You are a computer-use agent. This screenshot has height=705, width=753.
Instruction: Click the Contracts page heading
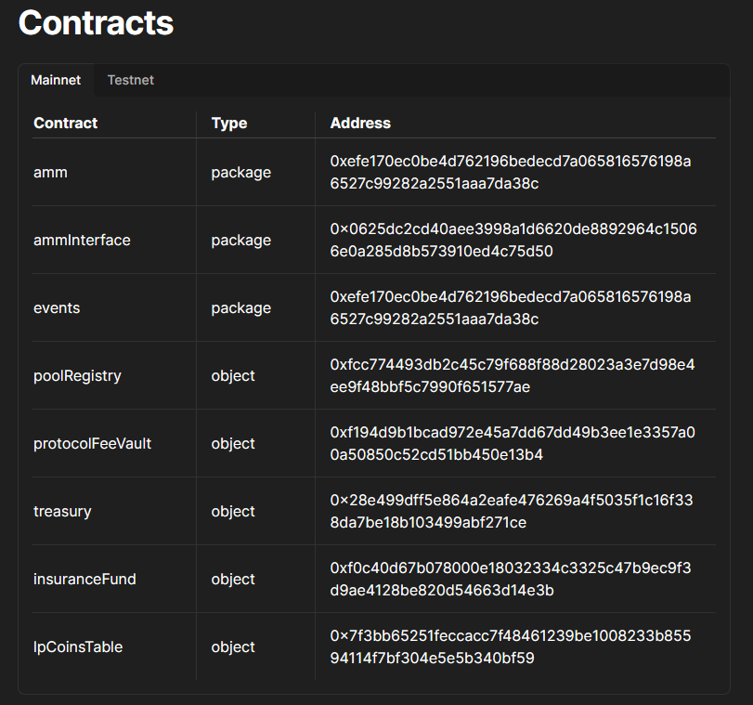tap(96, 22)
